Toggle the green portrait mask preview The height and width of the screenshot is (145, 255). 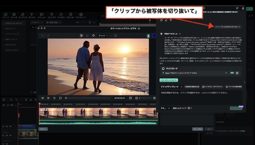click(148, 36)
